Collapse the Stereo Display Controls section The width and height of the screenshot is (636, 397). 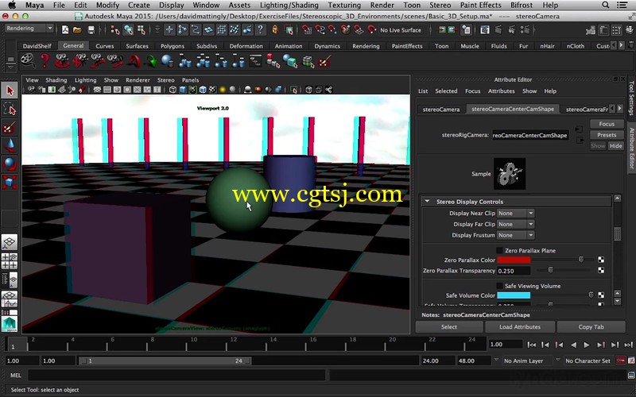click(427, 202)
